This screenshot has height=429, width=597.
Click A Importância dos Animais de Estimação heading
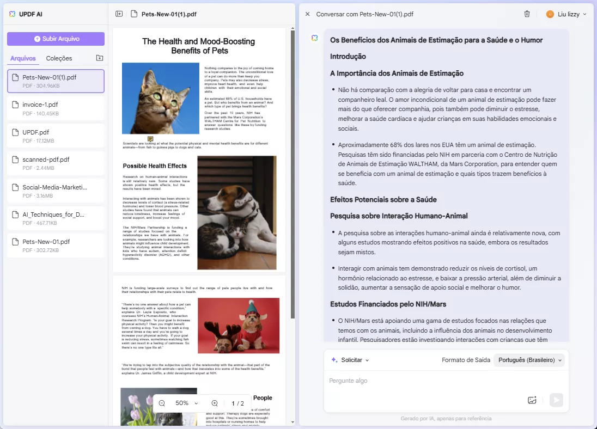tap(397, 73)
